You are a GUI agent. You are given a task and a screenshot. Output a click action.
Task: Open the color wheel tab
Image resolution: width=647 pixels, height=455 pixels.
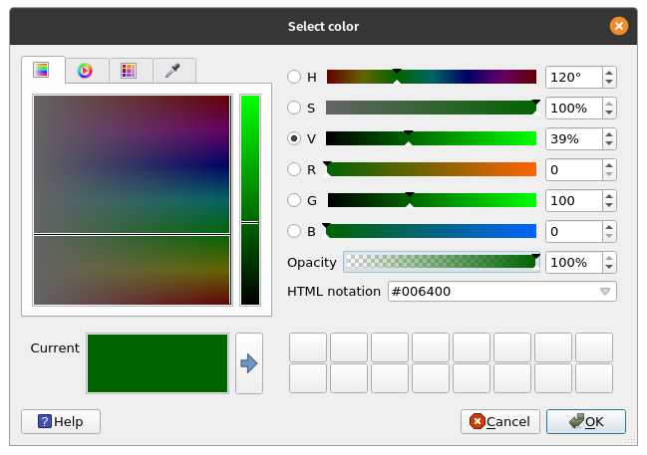86,70
